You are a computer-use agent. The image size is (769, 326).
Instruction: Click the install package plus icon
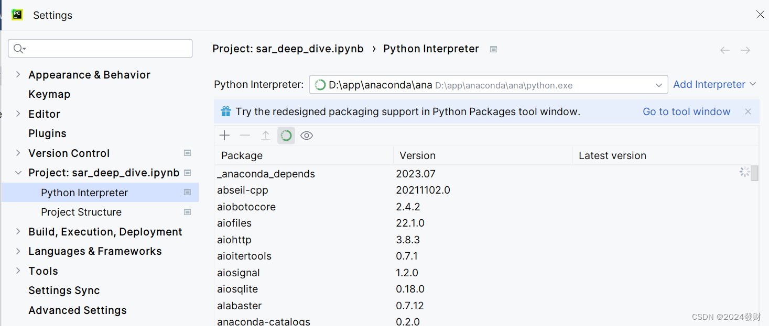click(x=224, y=136)
